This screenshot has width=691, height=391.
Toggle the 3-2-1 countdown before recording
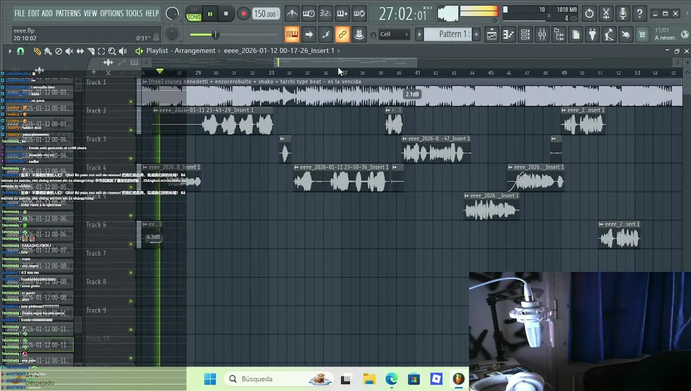(x=325, y=14)
